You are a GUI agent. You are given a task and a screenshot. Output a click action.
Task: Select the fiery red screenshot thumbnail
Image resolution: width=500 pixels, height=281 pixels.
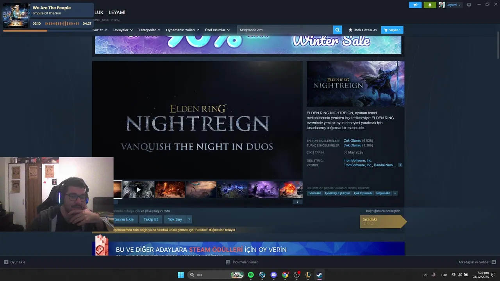click(170, 190)
